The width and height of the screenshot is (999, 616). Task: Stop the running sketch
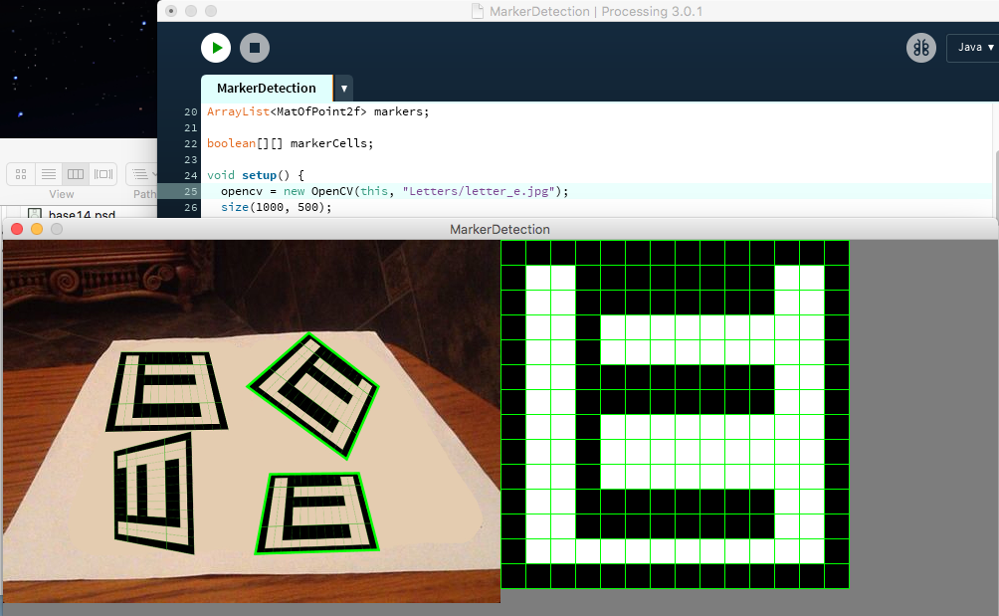click(255, 48)
